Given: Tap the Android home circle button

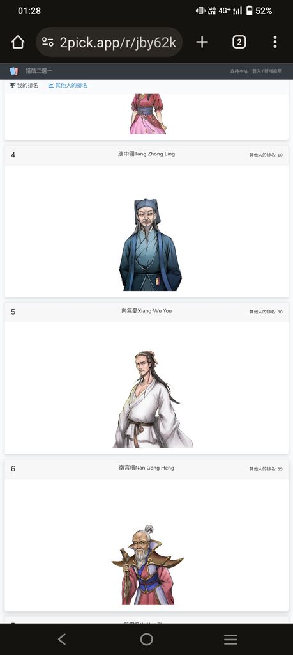Looking at the screenshot, I should [146, 639].
